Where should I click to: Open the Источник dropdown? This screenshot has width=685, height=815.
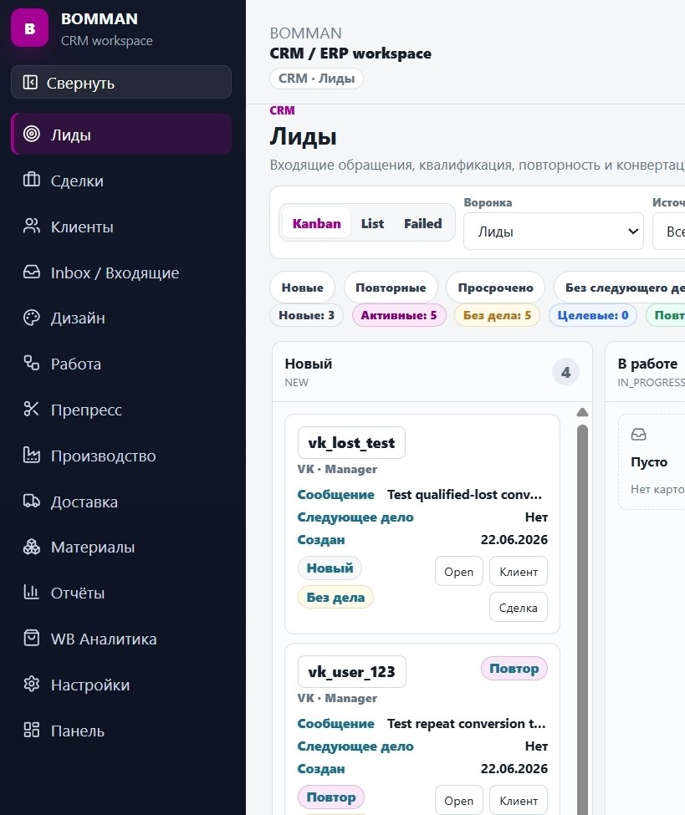pyautogui.click(x=669, y=232)
